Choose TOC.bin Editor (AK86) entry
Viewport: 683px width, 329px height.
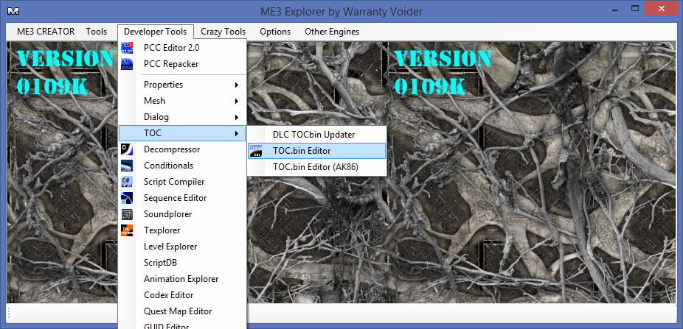[315, 167]
